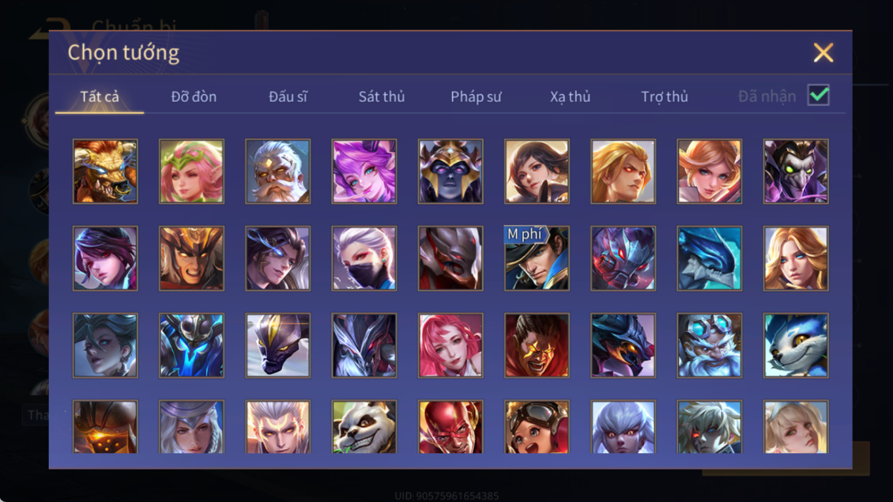This screenshot has width=893, height=502.
Task: Open the 'Đấu sĩ' tab
Action: pos(288,96)
